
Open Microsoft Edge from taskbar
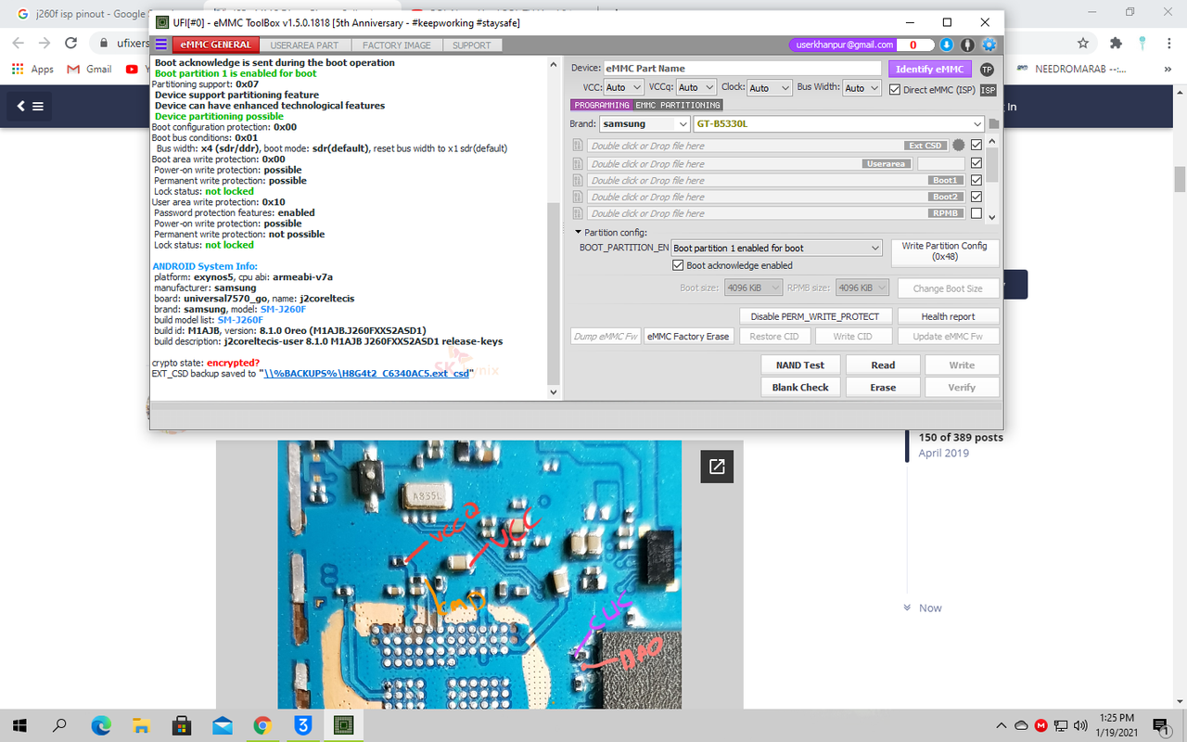tap(100, 724)
